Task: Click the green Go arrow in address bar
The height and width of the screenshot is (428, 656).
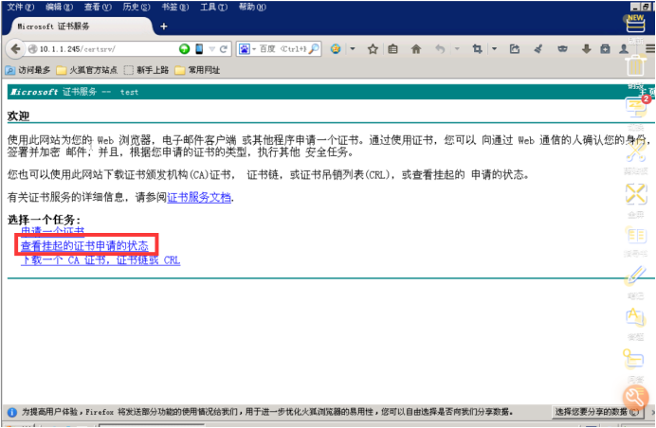Action: [184, 49]
